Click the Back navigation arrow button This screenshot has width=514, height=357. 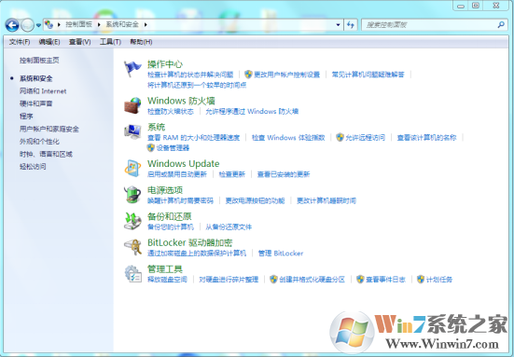point(12,25)
